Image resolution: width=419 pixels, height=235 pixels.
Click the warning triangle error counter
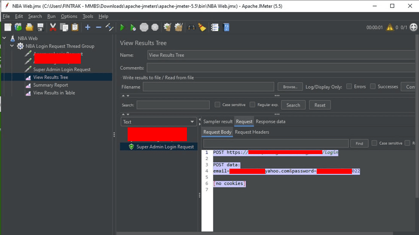(x=390, y=28)
